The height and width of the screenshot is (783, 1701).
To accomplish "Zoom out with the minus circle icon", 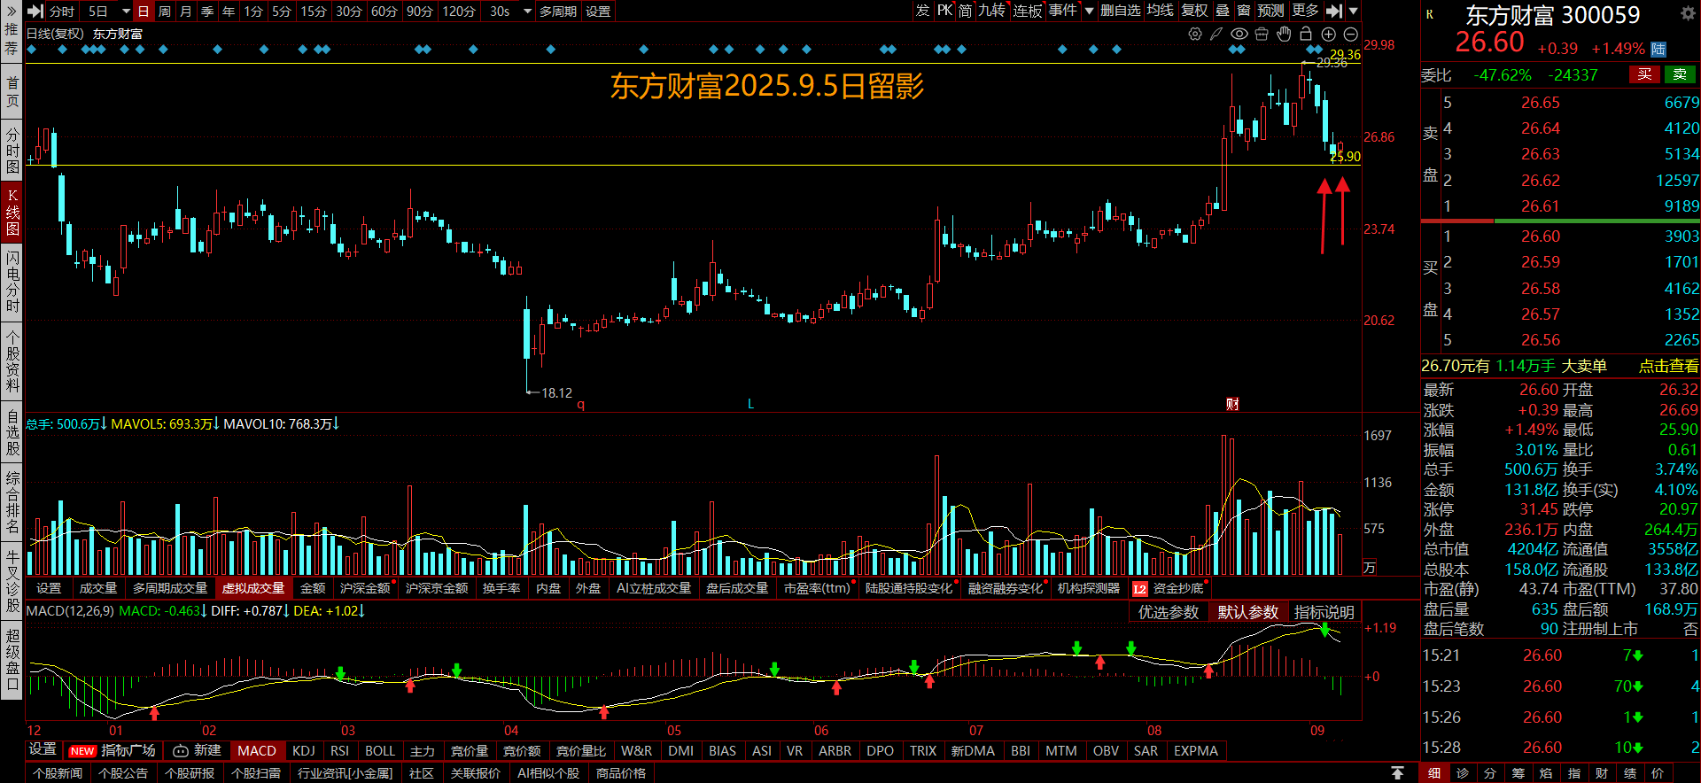I will point(1350,34).
